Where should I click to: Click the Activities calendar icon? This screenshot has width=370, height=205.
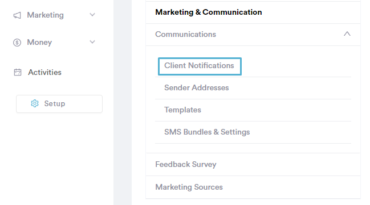pos(18,72)
